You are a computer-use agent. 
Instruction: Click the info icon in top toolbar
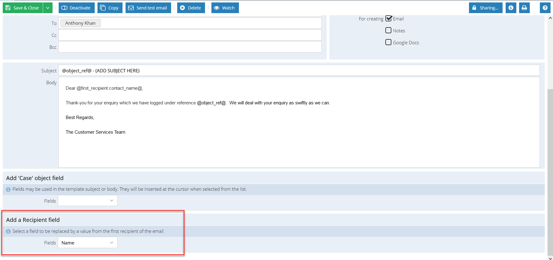(511, 8)
